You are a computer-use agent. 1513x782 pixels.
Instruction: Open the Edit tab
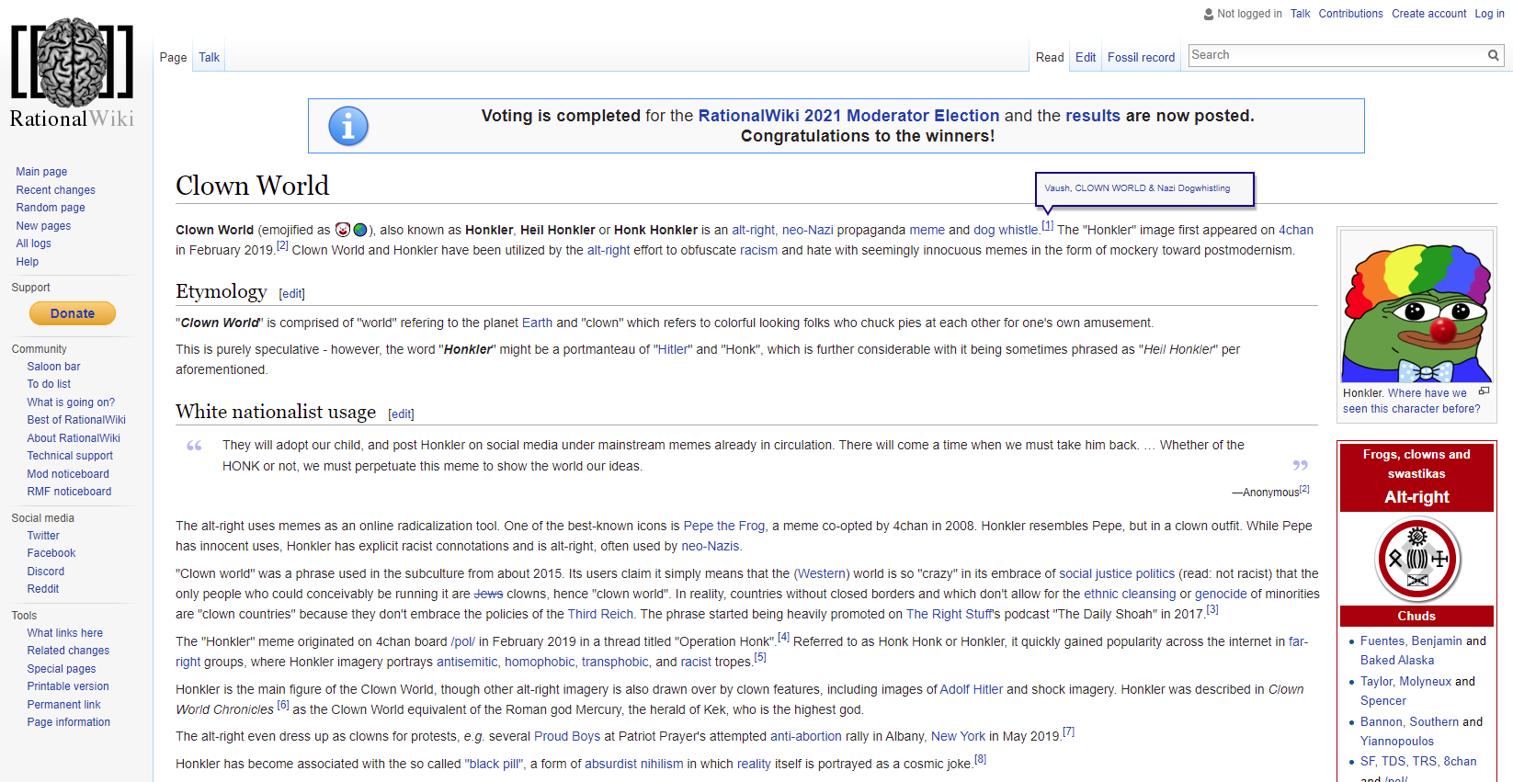[1086, 57]
